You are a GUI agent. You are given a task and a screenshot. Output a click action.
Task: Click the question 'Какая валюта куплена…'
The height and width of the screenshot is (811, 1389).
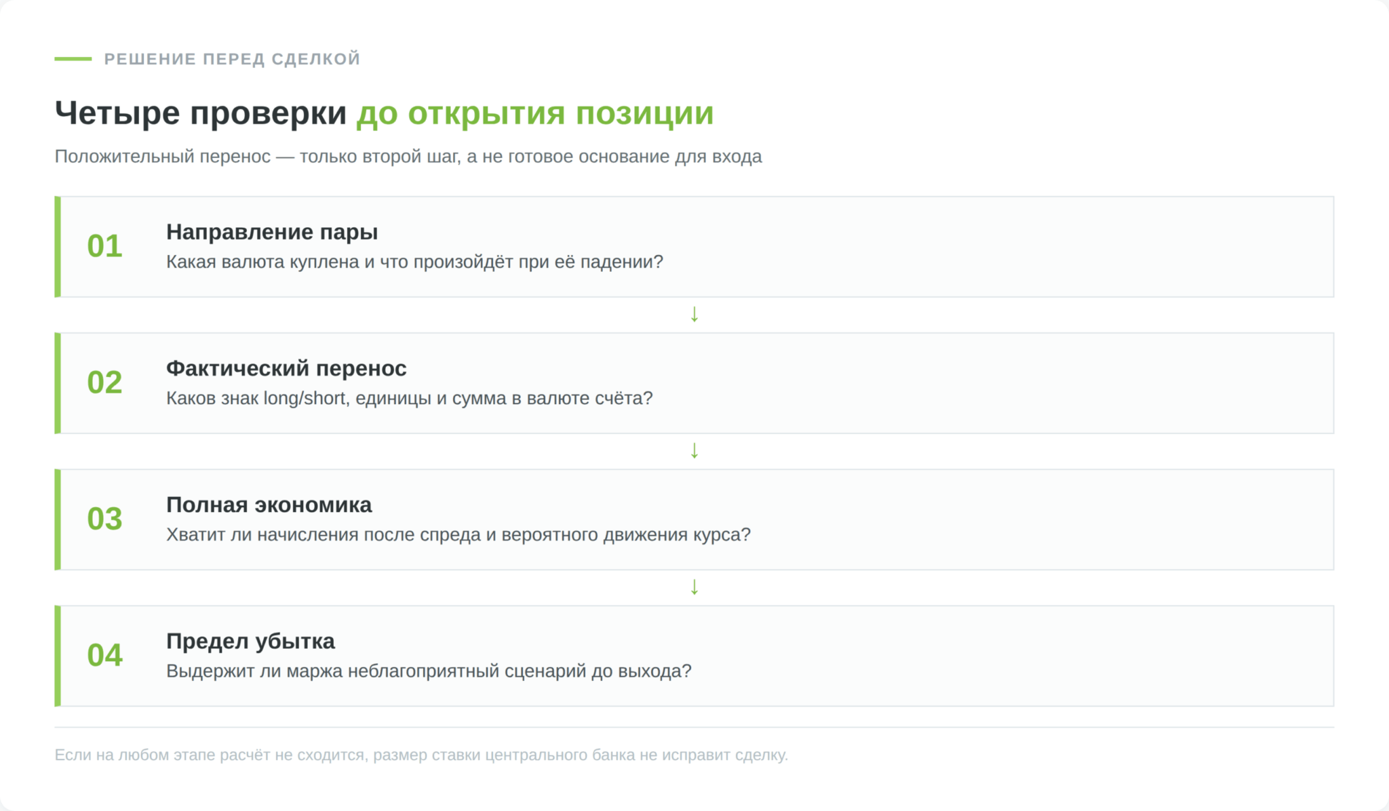pyautogui.click(x=414, y=262)
